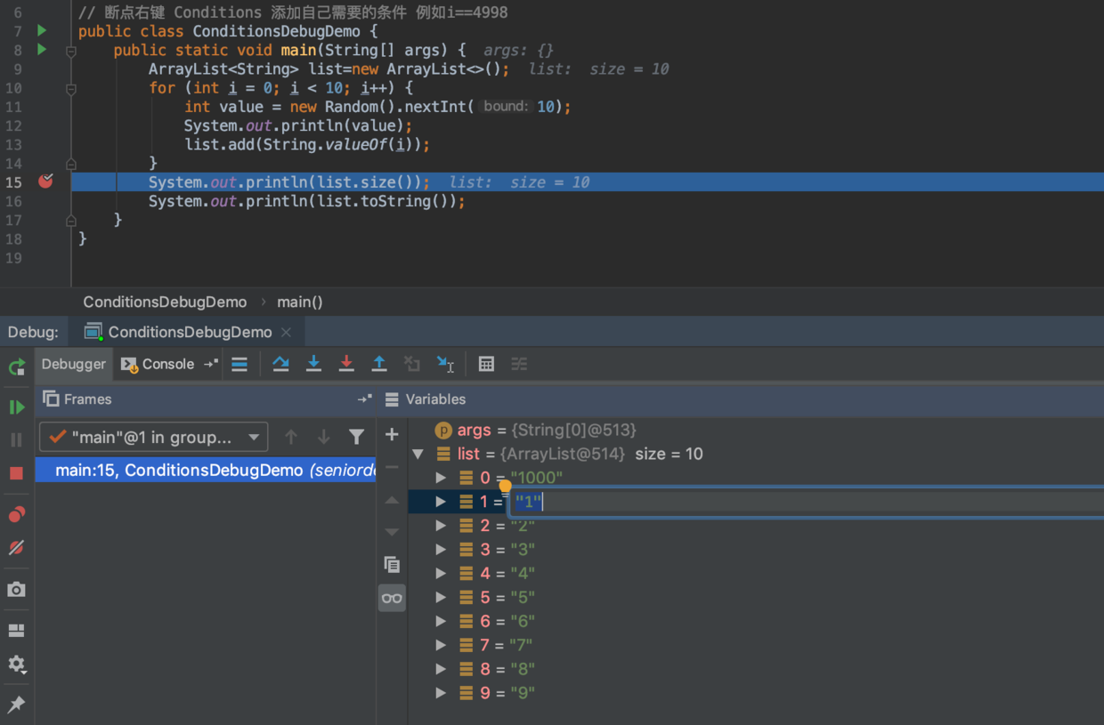Switch to the Console tab

click(x=158, y=364)
